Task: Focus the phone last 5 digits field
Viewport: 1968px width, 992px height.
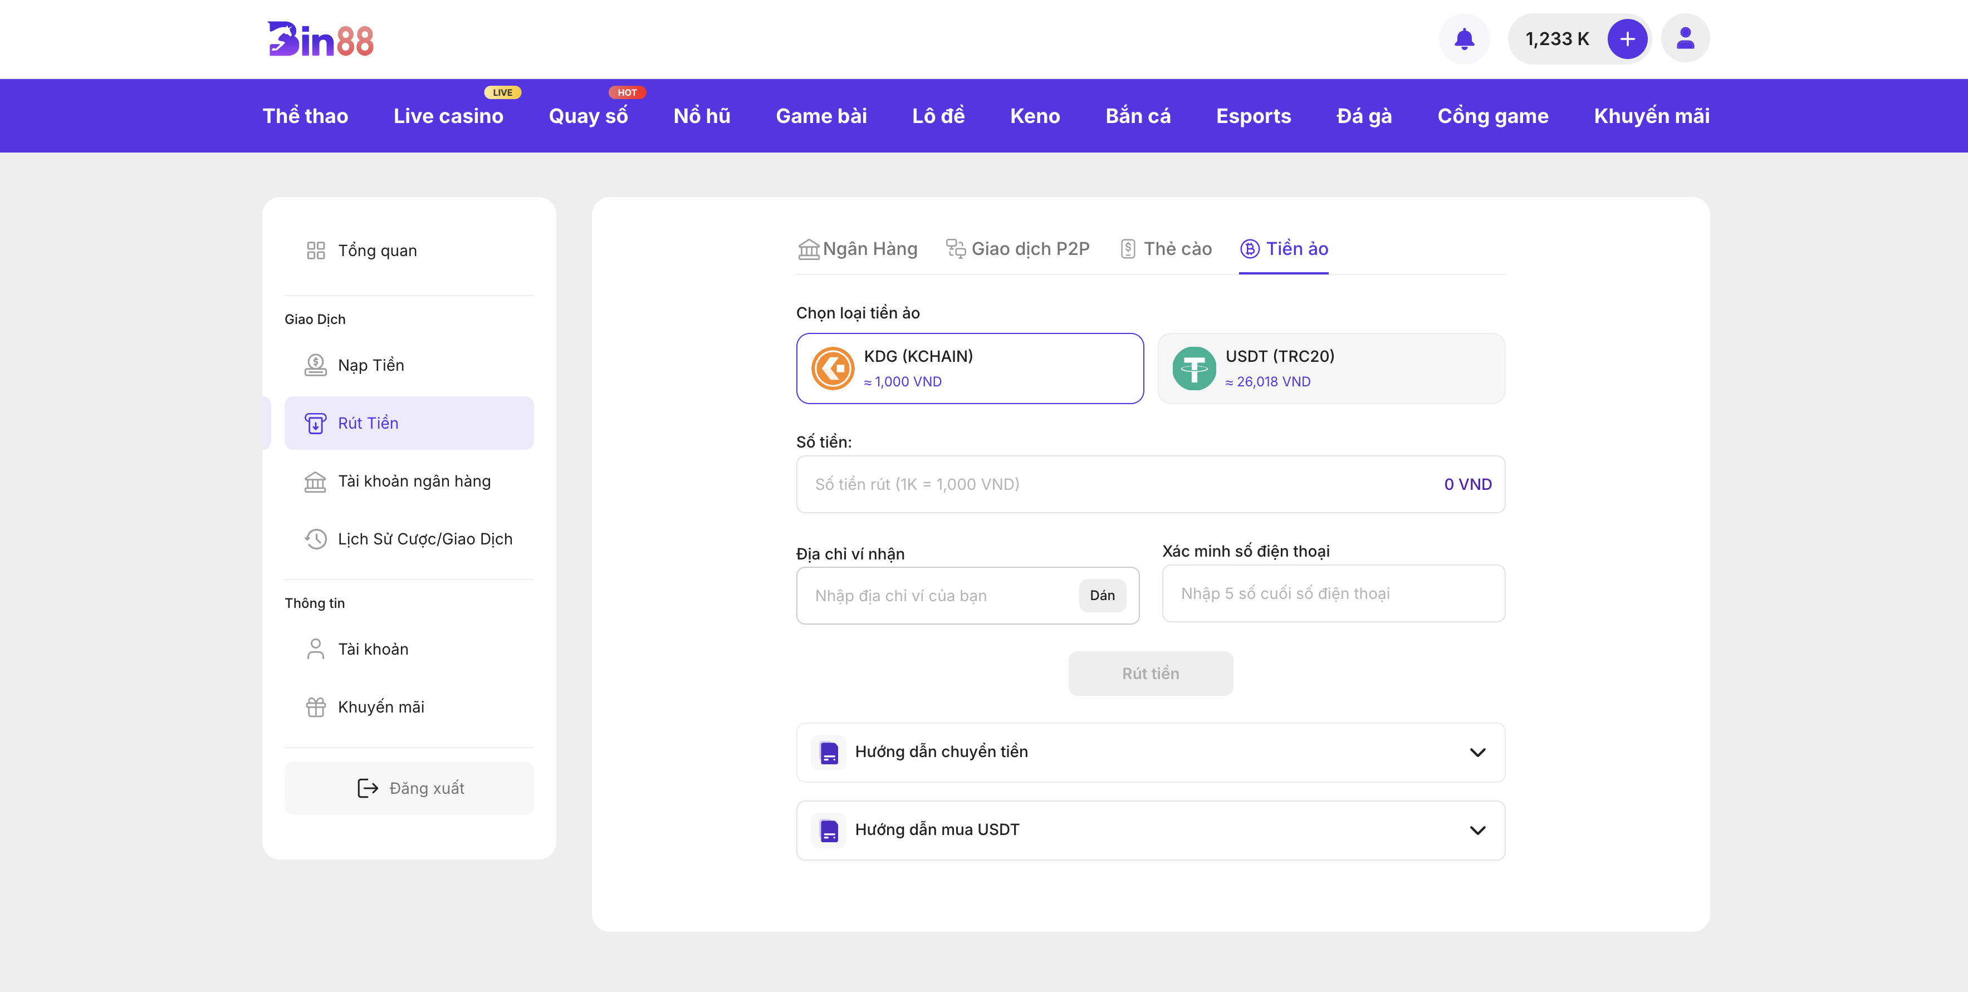Action: (1333, 593)
